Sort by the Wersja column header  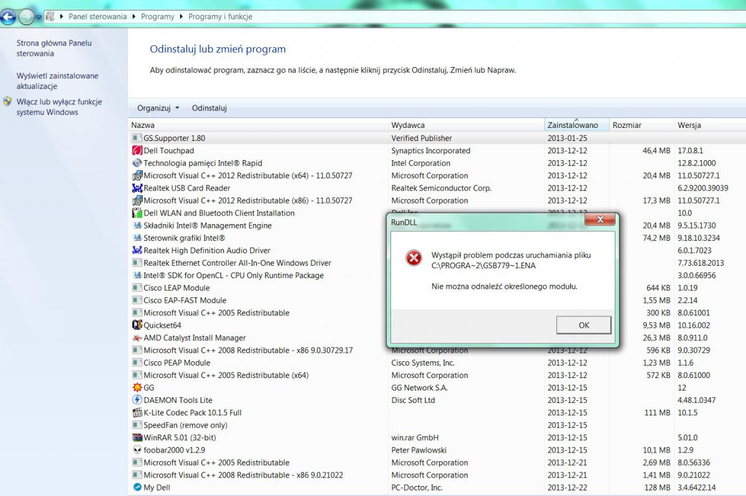710,125
